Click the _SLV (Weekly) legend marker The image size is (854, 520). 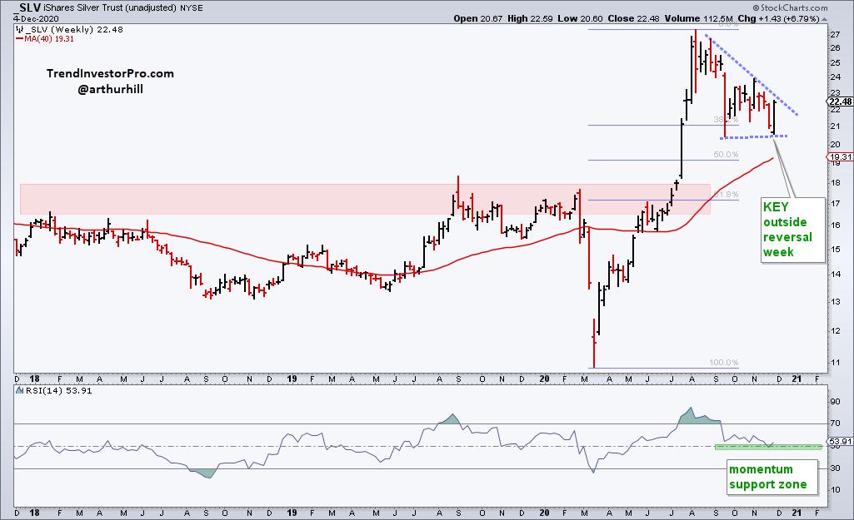pos(19,27)
